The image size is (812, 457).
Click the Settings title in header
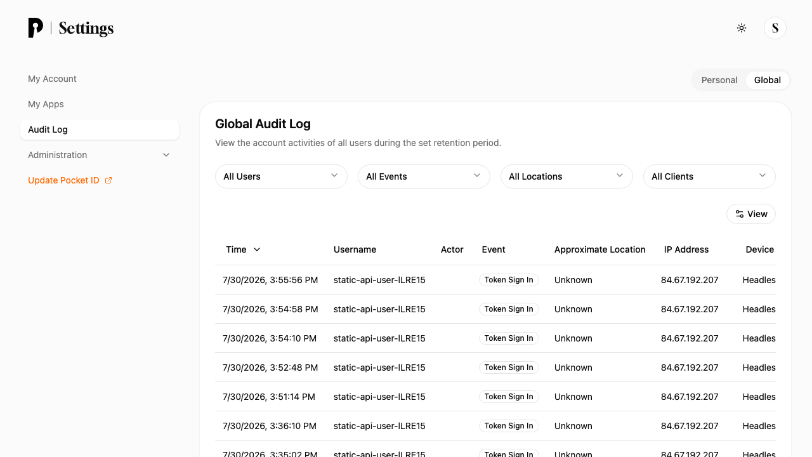[x=86, y=28]
